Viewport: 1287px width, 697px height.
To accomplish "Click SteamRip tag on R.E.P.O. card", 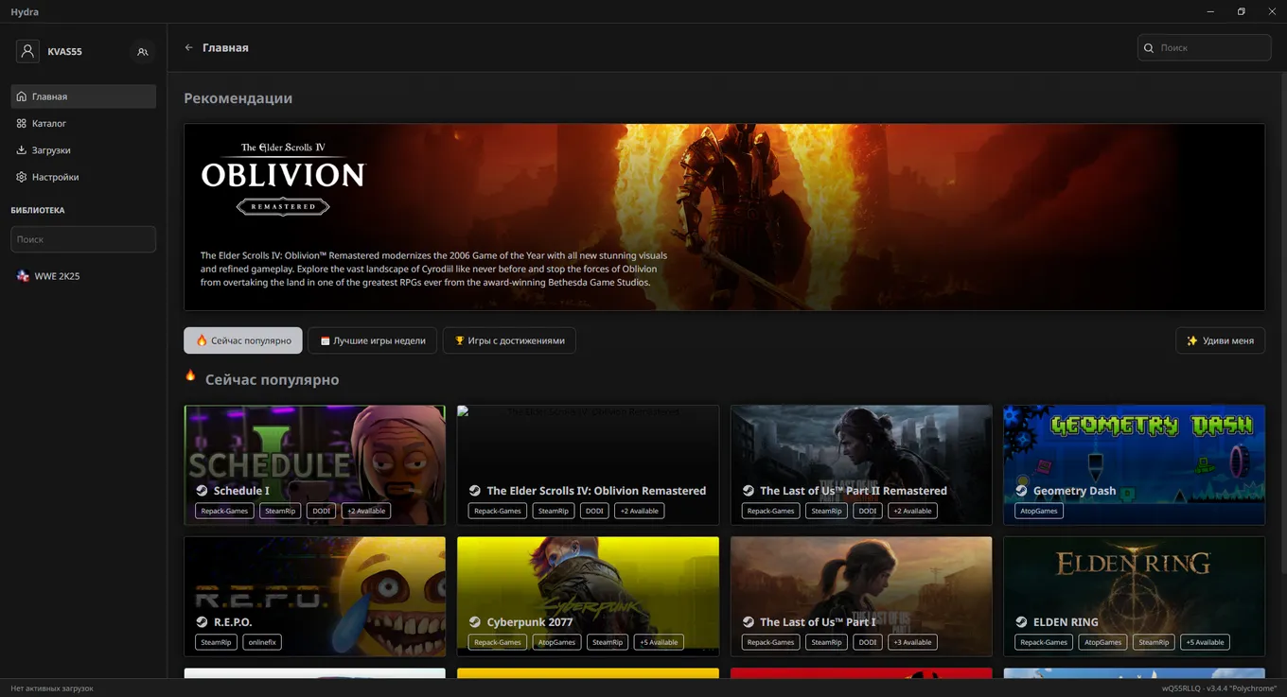I will [216, 642].
